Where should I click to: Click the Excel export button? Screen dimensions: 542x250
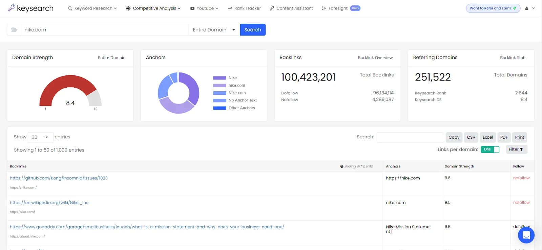[488, 137]
